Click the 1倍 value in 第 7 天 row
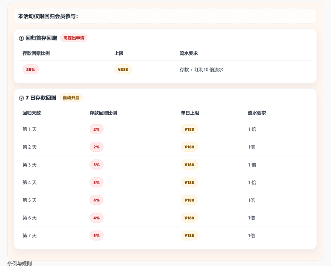This screenshot has width=331, height=266. coord(251,235)
